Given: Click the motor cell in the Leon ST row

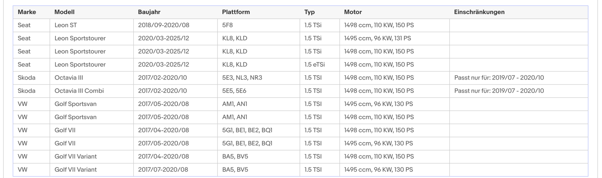Looking at the screenshot, I should point(394,25).
